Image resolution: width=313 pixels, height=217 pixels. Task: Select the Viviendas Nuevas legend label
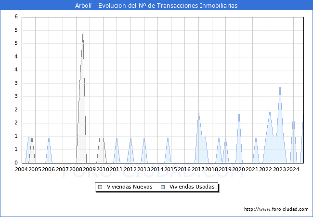(x=130, y=187)
